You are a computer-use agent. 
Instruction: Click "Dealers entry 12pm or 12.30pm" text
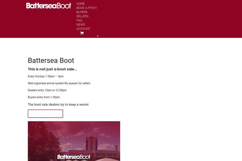(x=47, y=90)
